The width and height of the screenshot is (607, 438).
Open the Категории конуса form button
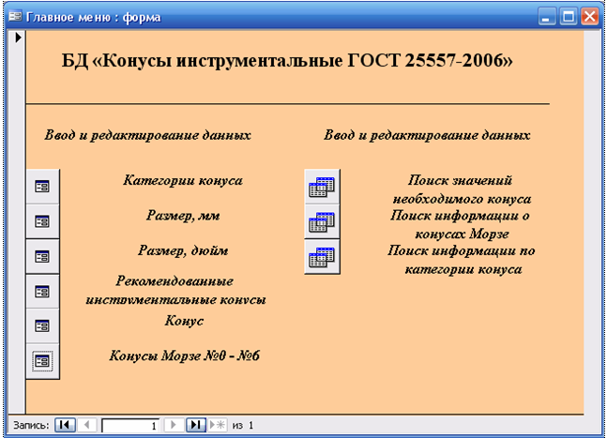coord(42,187)
